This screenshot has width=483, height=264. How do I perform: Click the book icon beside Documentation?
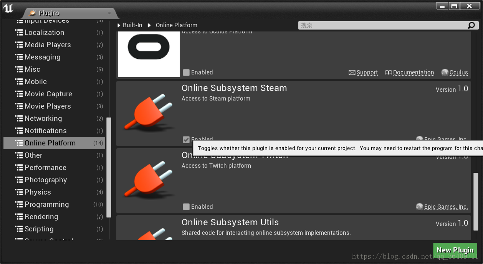click(x=389, y=73)
